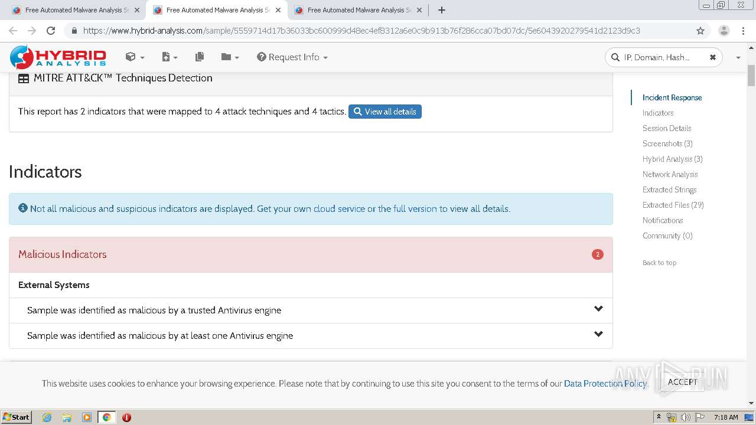
Task: Go forward in browser history
Action: [x=32, y=31]
